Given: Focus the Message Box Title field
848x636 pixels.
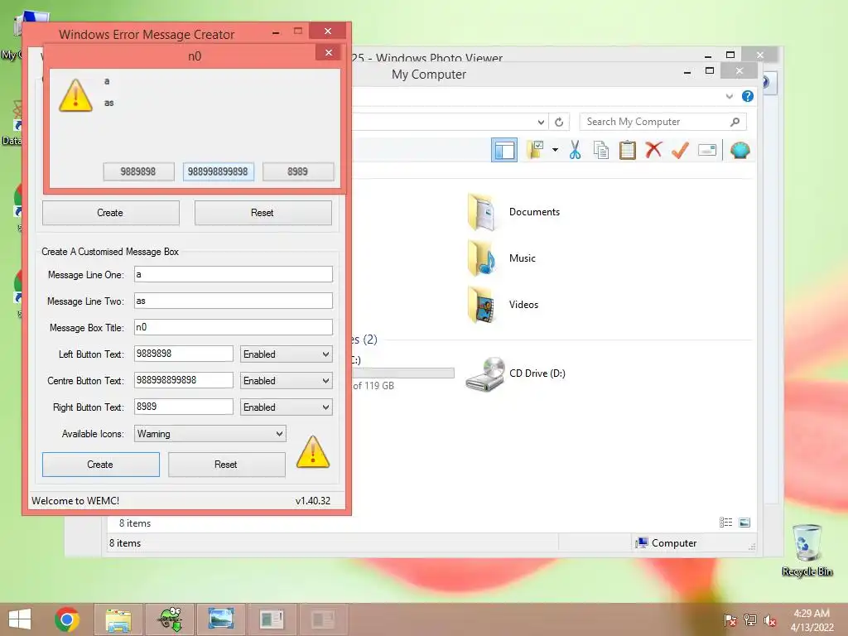Looking at the screenshot, I should (x=233, y=327).
